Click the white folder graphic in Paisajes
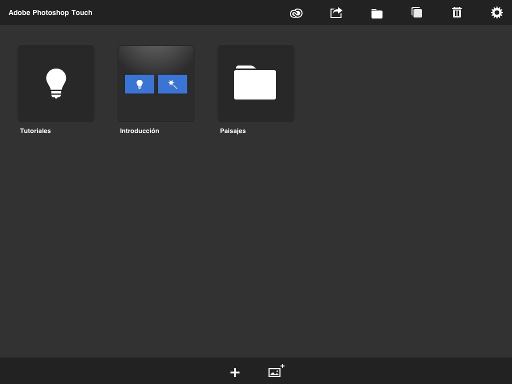 point(255,83)
